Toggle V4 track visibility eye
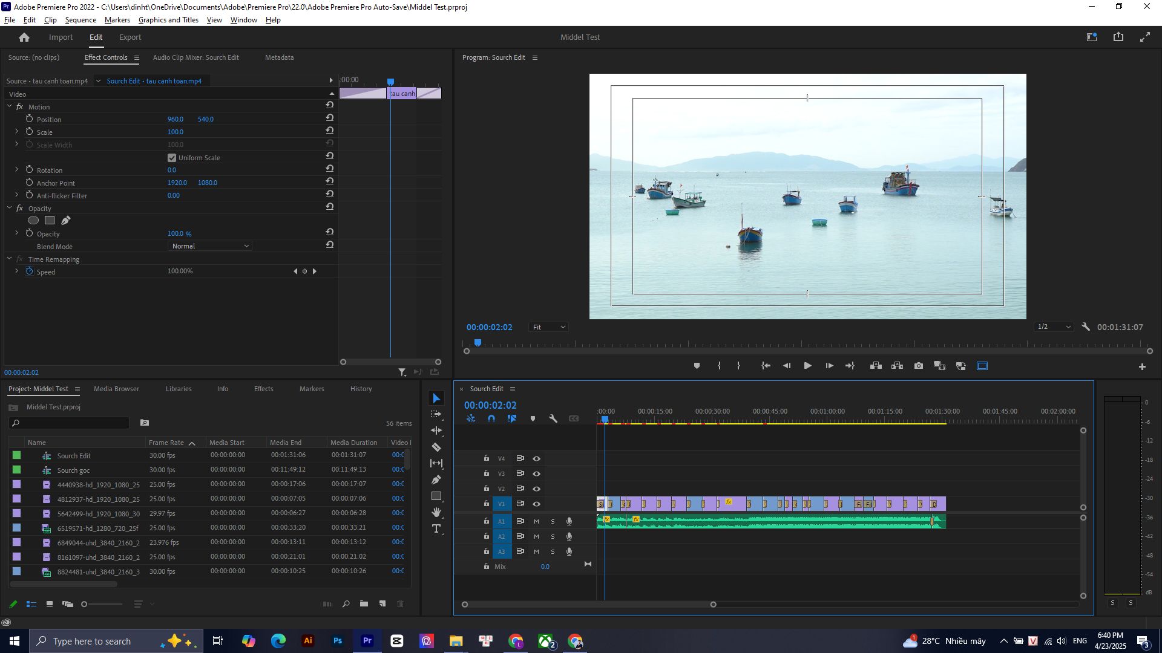1162x653 pixels. 536,459
